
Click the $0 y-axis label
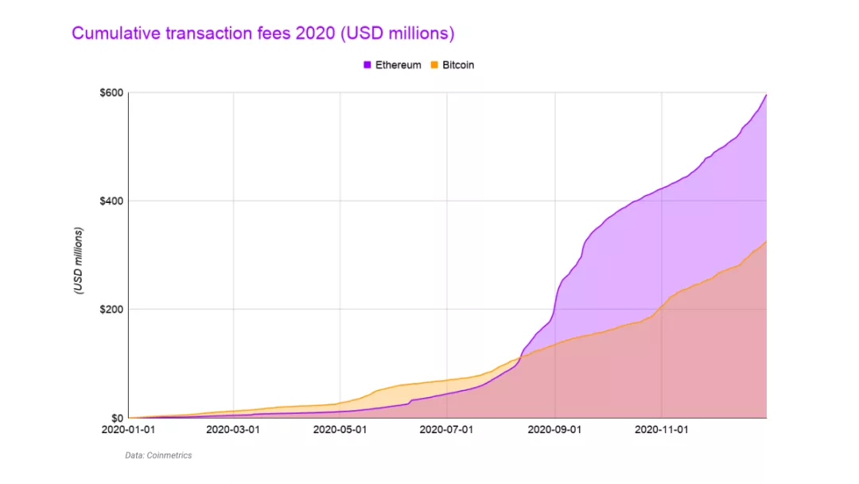[x=117, y=418]
